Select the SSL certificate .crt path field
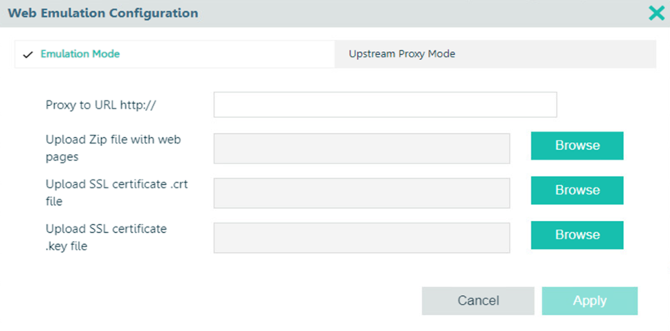The height and width of the screenshot is (331, 670). (361, 192)
